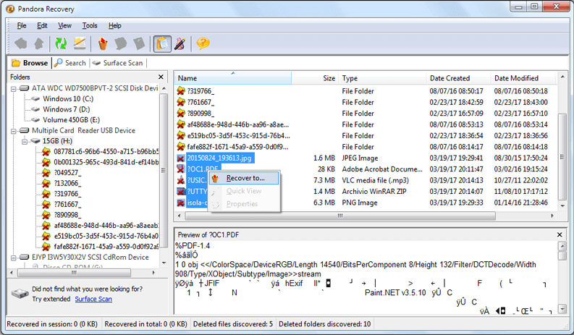Click the VLC cone icon of ?USIC file

180,180
